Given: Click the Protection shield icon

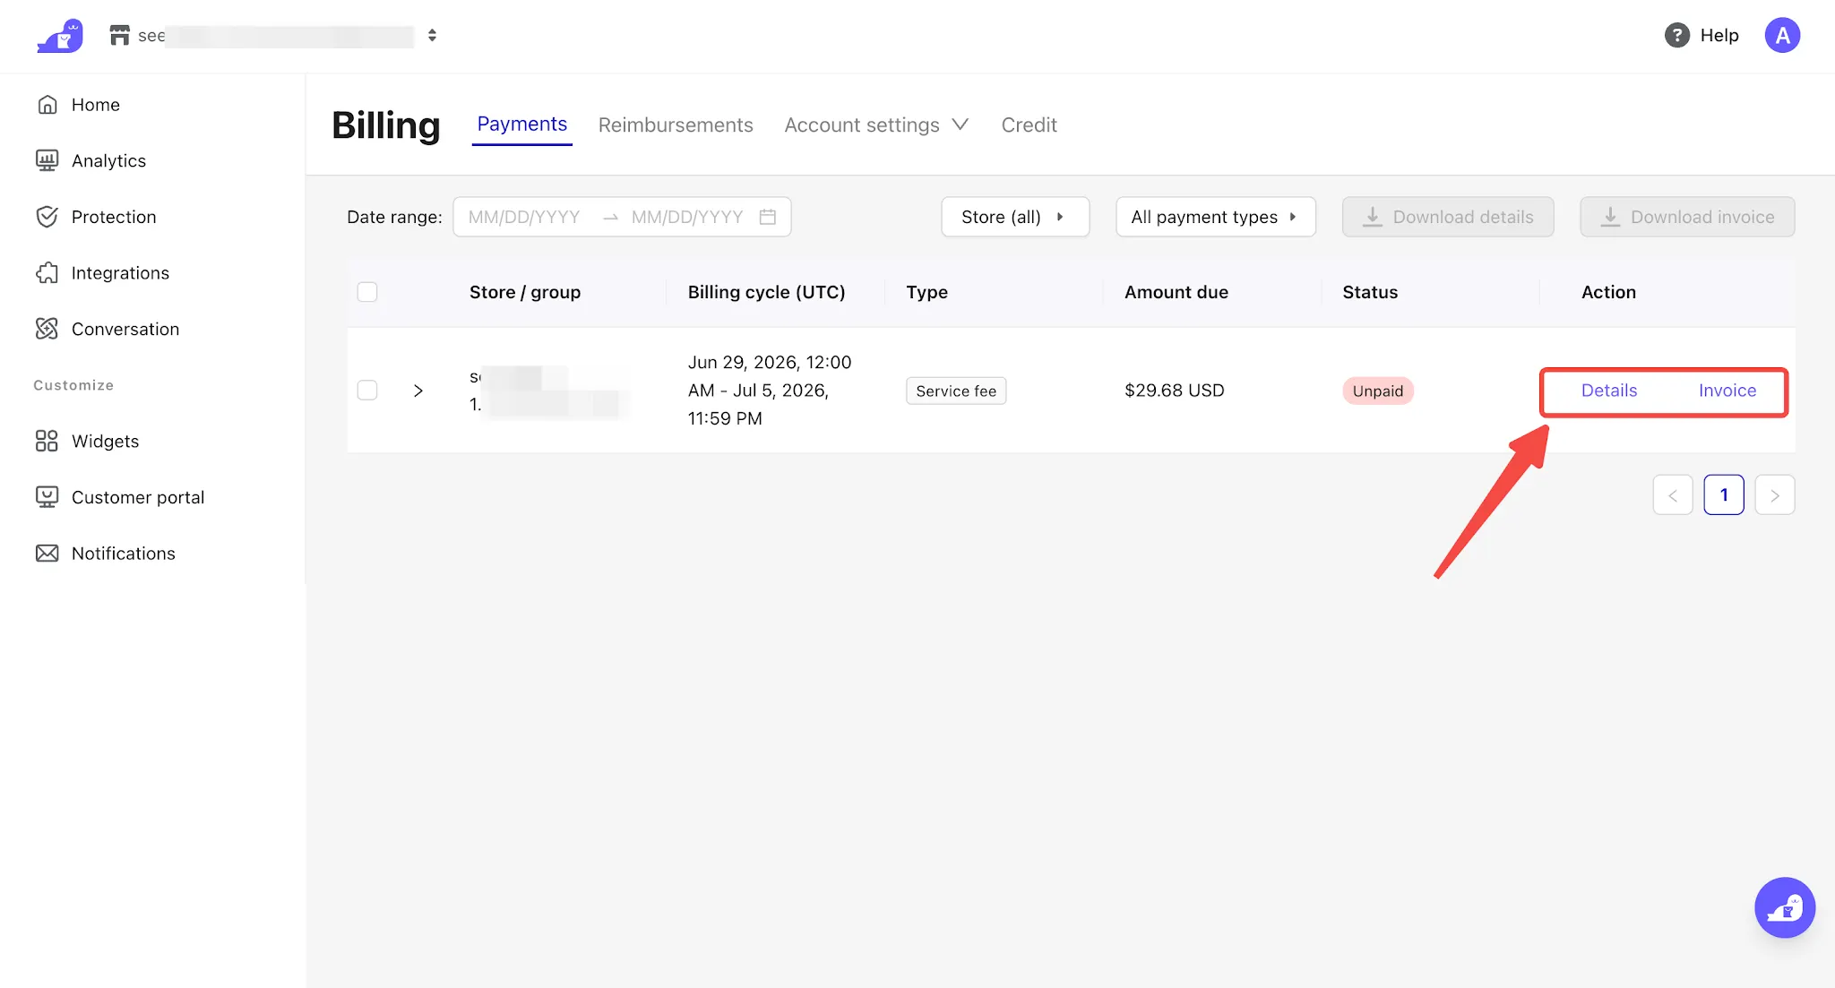Looking at the screenshot, I should (x=47, y=217).
